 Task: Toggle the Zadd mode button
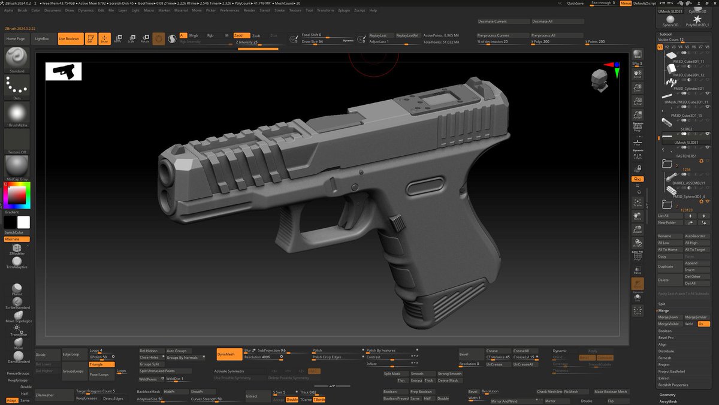click(x=241, y=35)
